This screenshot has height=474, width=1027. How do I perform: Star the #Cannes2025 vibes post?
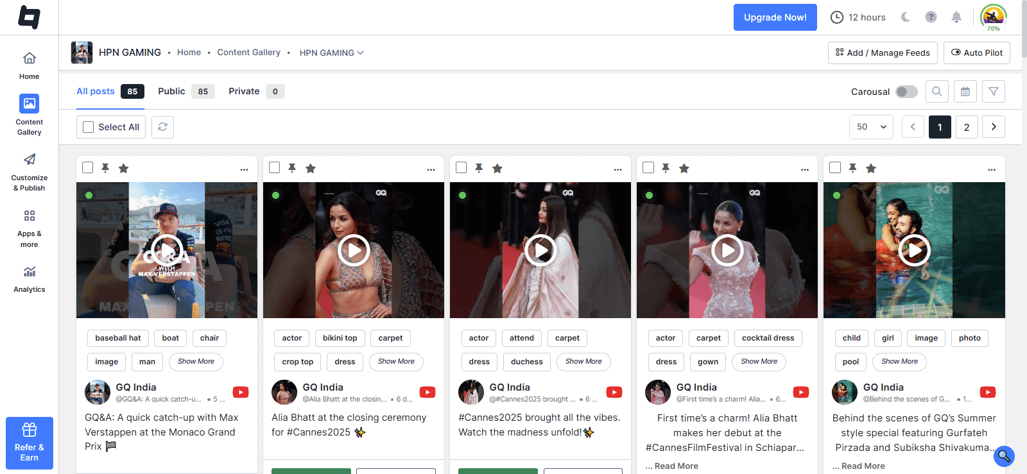(x=497, y=168)
